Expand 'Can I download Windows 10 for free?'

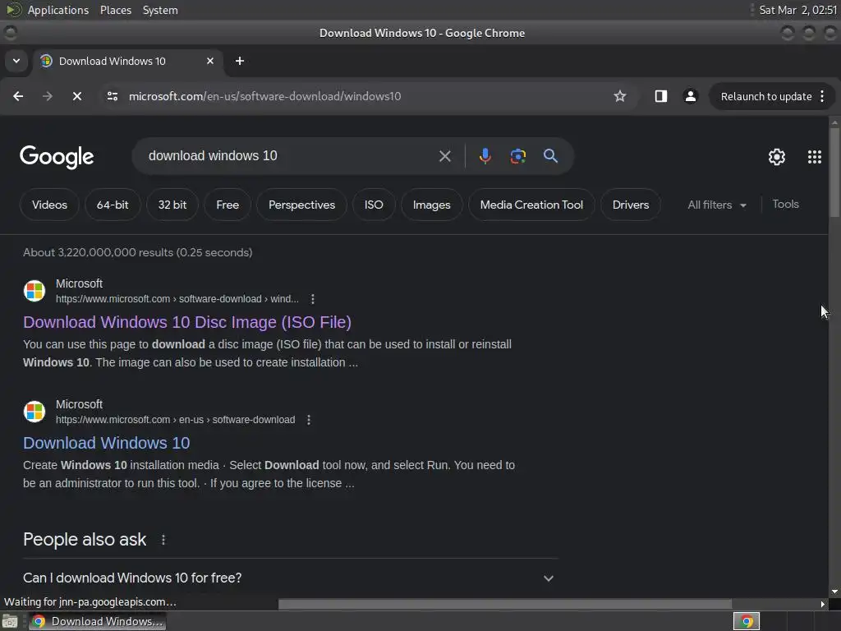[x=290, y=578]
